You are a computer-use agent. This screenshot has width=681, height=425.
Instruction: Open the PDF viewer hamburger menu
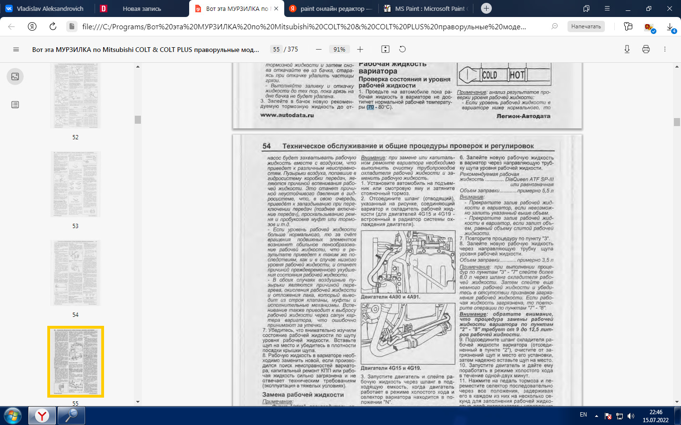(x=16, y=49)
